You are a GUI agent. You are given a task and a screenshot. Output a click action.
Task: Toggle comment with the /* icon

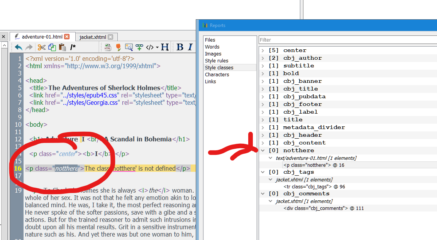click(x=73, y=47)
